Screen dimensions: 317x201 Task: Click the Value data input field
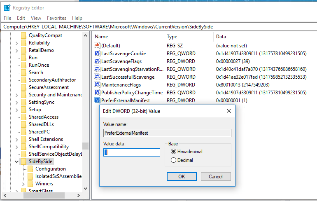coord(132,152)
